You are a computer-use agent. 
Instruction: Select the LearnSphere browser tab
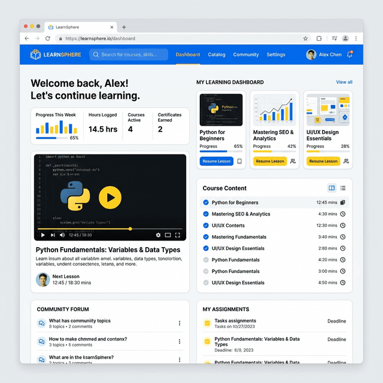(x=81, y=27)
